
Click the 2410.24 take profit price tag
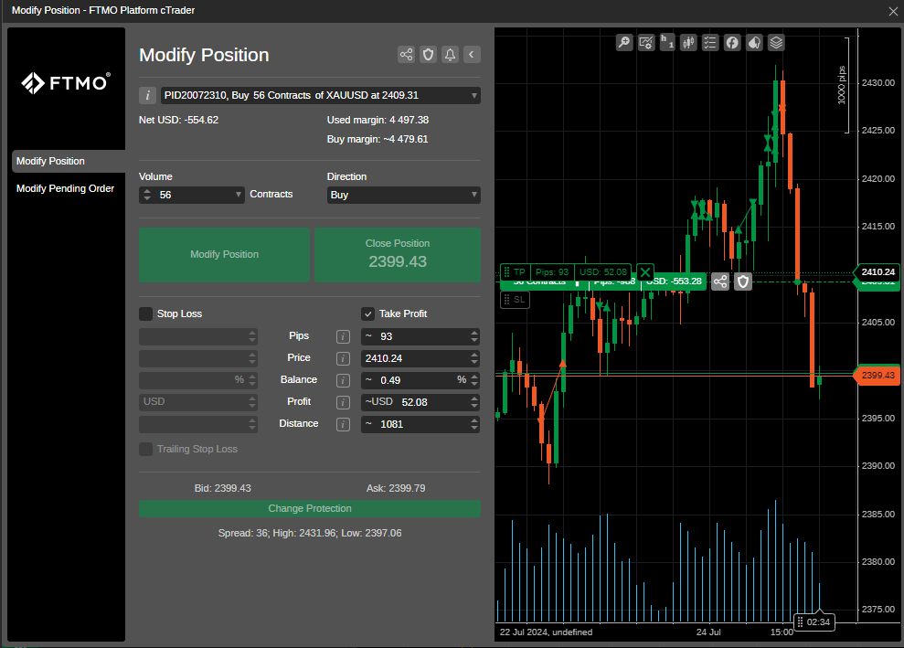877,272
